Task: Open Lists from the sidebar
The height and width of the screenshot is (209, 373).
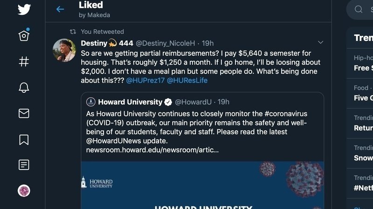Action: click(x=24, y=165)
